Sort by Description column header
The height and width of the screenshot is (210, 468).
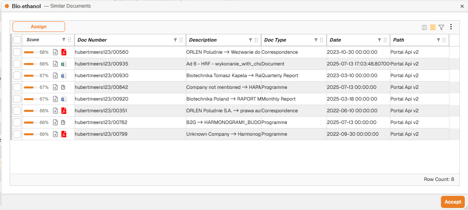click(203, 40)
